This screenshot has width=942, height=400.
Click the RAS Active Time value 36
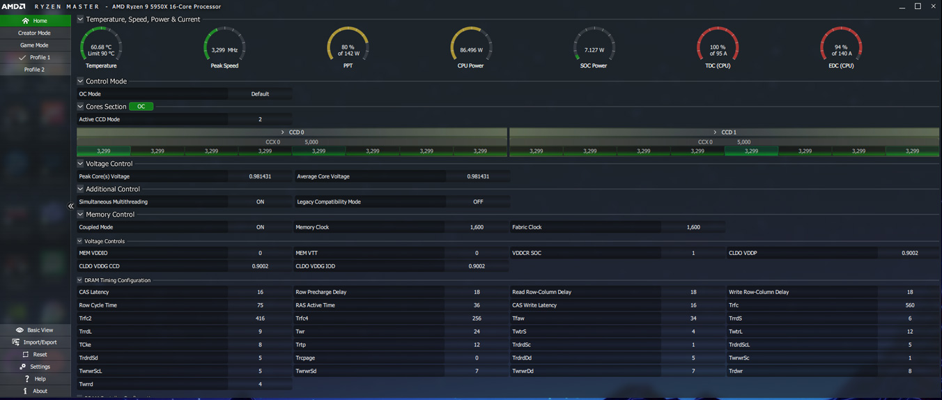coord(477,305)
